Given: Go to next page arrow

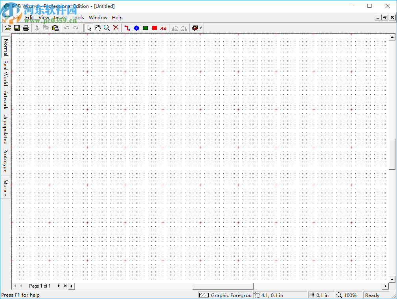Looking at the screenshot, I should (59, 286).
